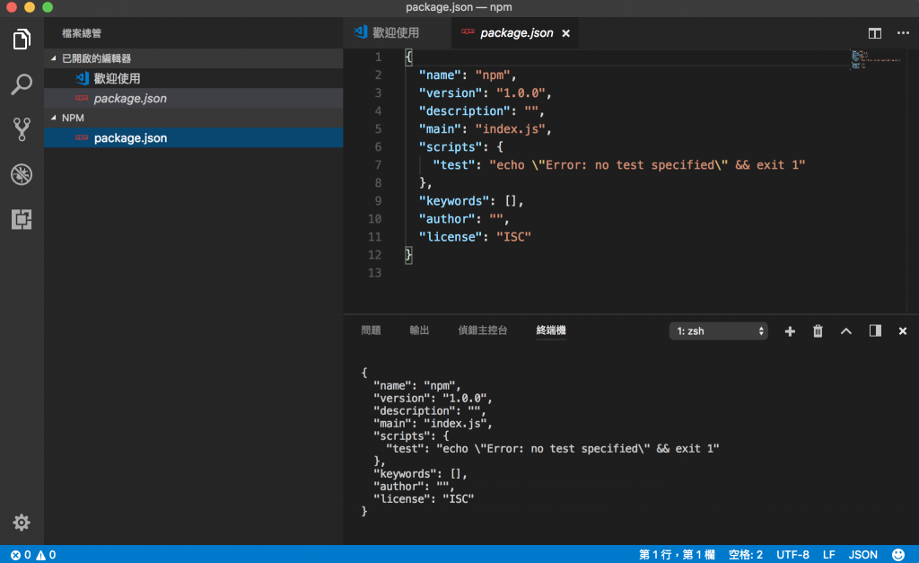
Task: Change indentation via 空格: 2
Action: click(x=746, y=555)
